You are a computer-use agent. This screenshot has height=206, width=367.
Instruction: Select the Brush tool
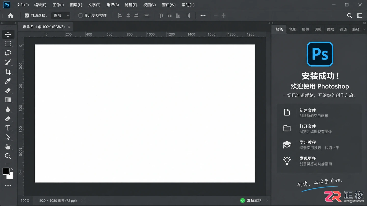tap(8, 62)
